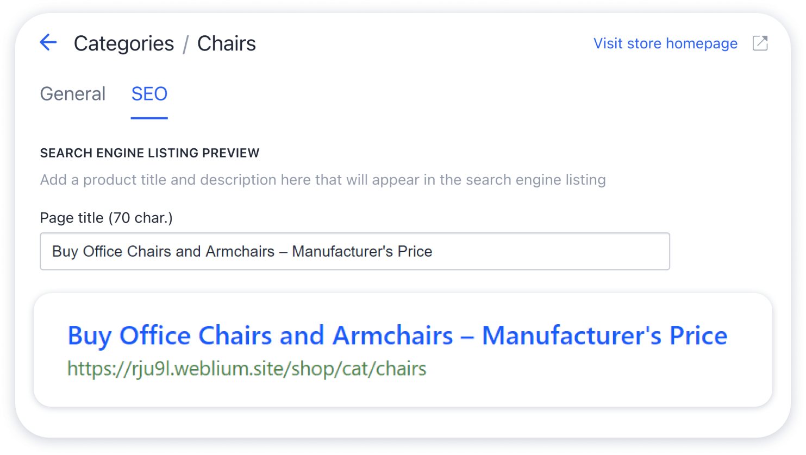
Task: Click the Page title (70 char.) label
Action: (107, 218)
